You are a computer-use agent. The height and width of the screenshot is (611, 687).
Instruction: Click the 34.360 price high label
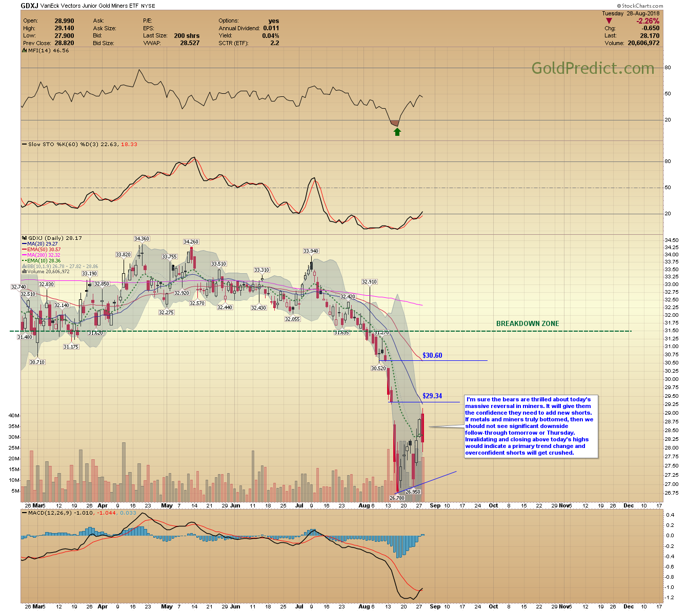142,238
